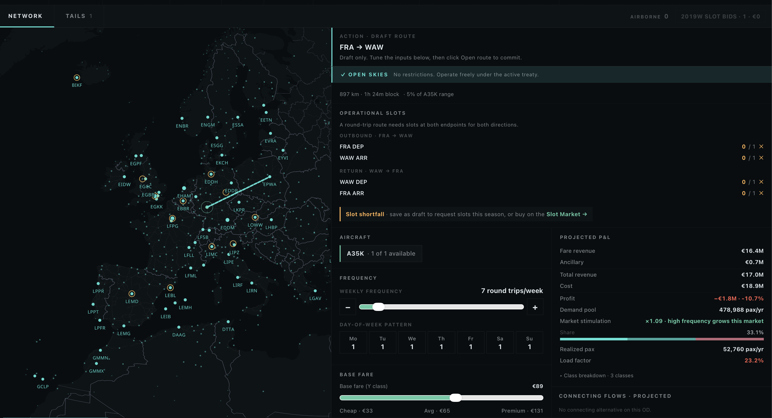Click the Demand pool 478,988 pax/yr value
Screen dimensions: 772x418
click(741, 310)
